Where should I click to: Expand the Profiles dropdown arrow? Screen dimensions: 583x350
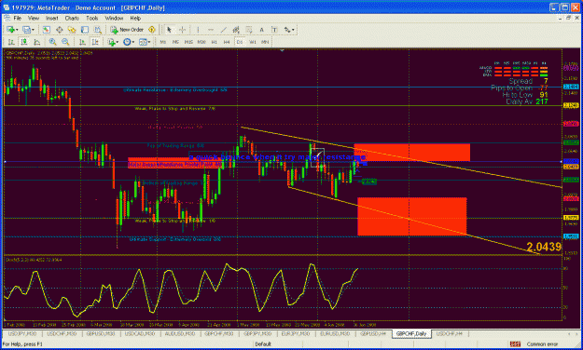tap(33, 30)
